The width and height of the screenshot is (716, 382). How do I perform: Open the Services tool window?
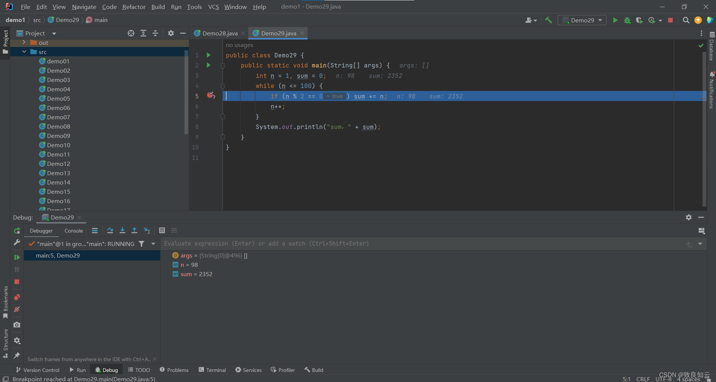click(248, 370)
